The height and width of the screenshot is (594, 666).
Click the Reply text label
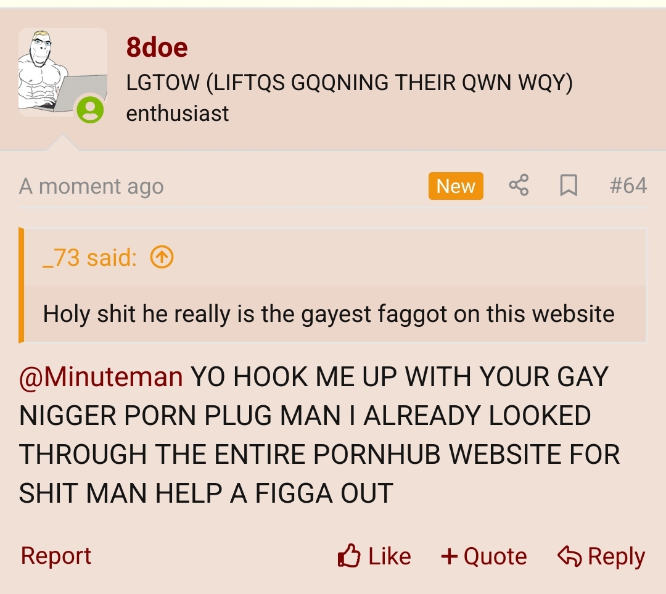616,556
